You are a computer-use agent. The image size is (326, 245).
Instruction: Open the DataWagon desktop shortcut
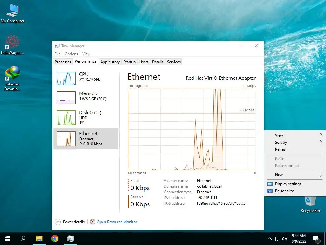coord(12,45)
